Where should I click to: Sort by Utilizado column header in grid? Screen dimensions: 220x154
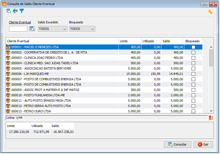[151, 41]
